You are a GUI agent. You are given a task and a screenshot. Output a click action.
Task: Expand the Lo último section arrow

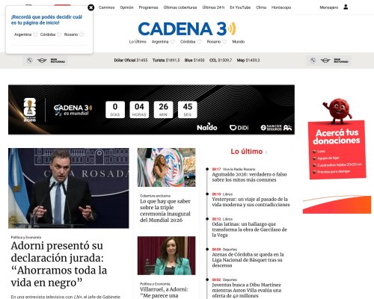tap(266, 152)
